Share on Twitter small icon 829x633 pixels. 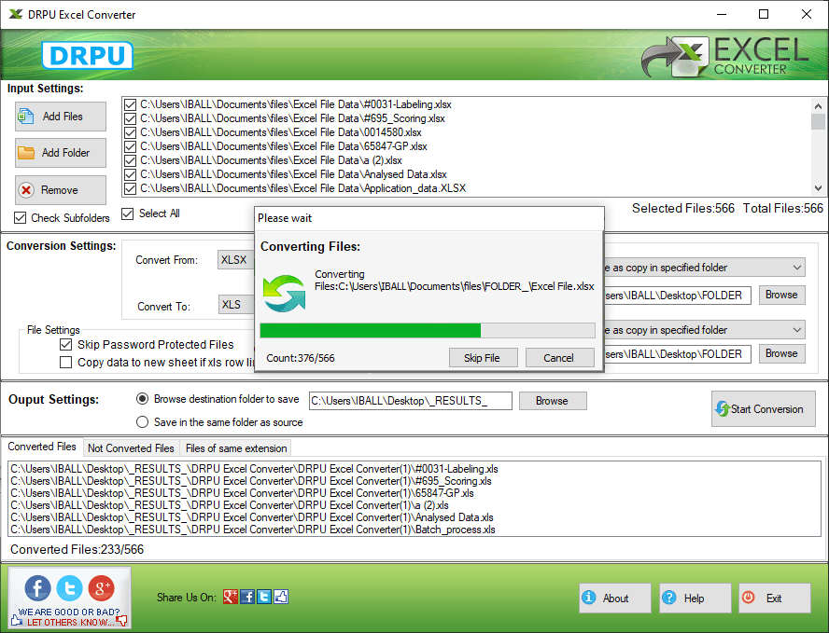pos(264,597)
